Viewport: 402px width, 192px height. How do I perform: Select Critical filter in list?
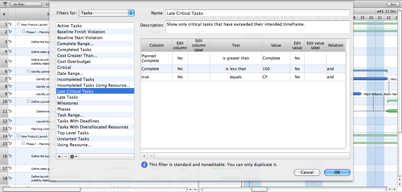(x=95, y=67)
